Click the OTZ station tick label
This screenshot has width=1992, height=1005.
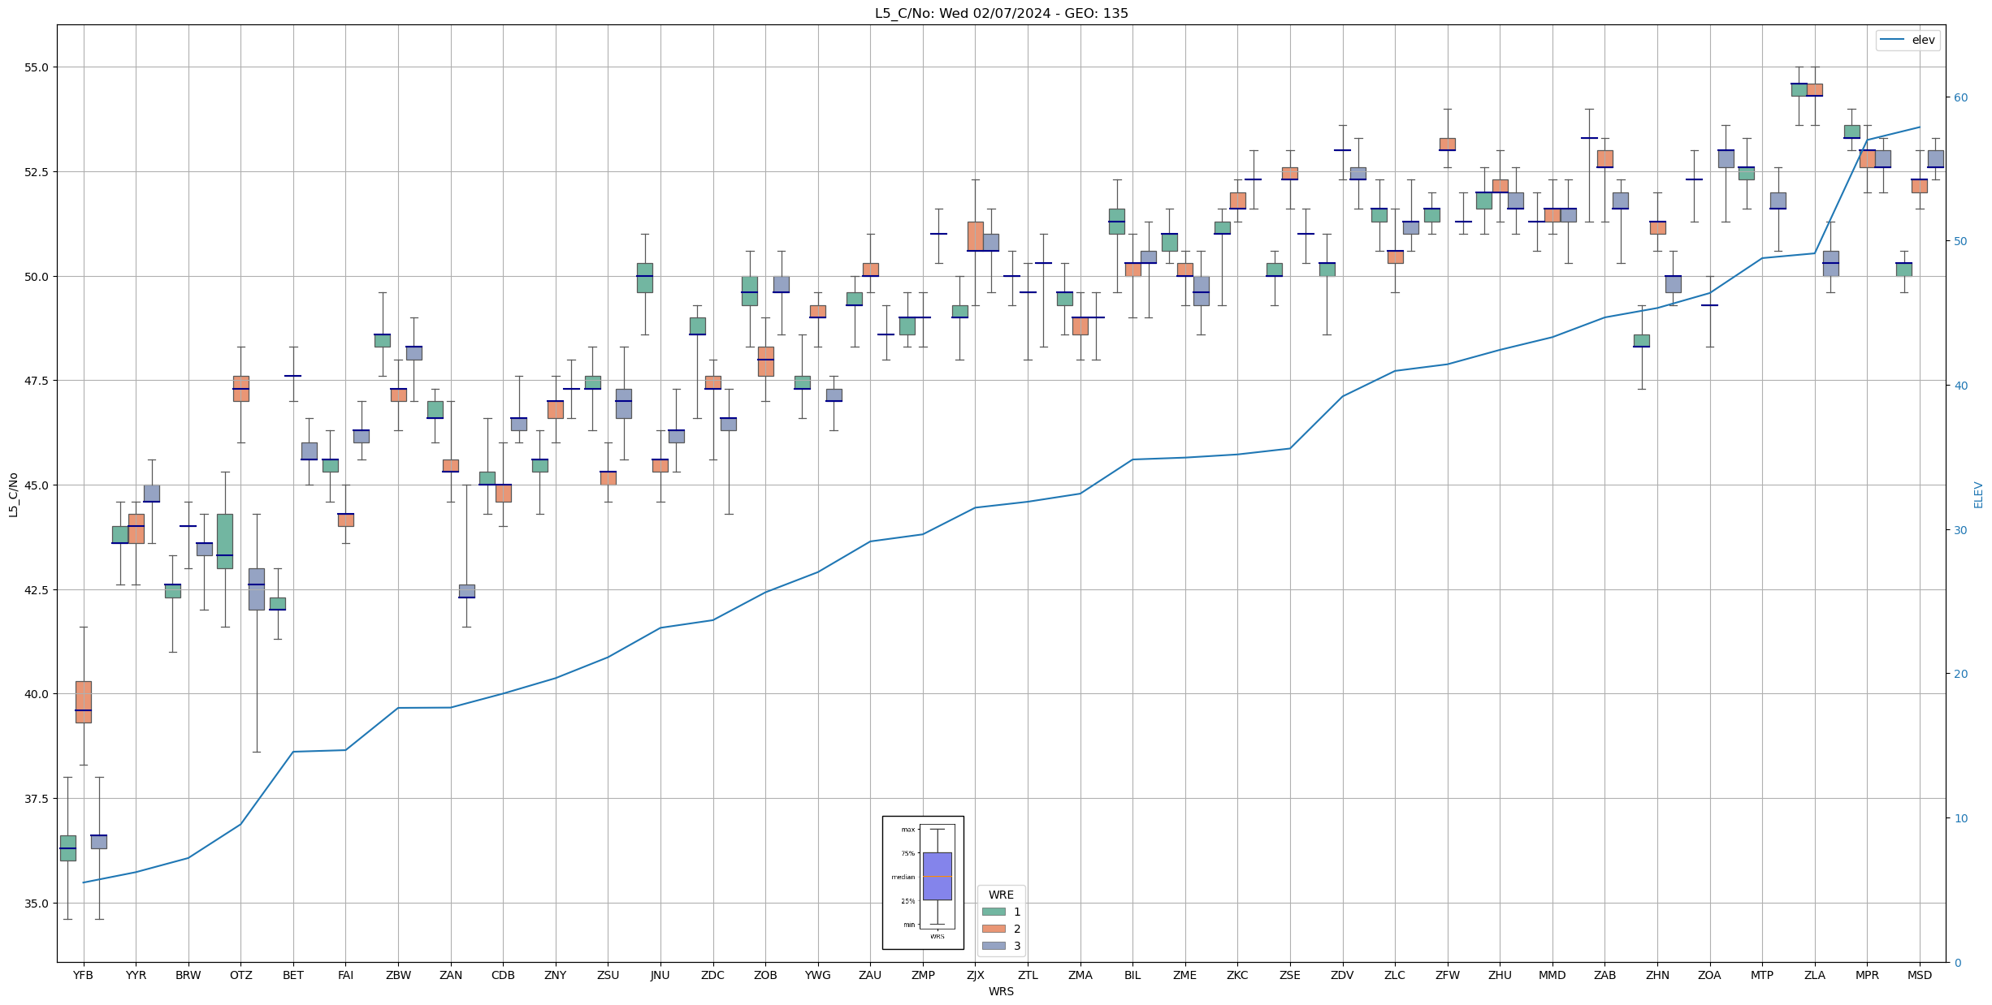click(240, 975)
